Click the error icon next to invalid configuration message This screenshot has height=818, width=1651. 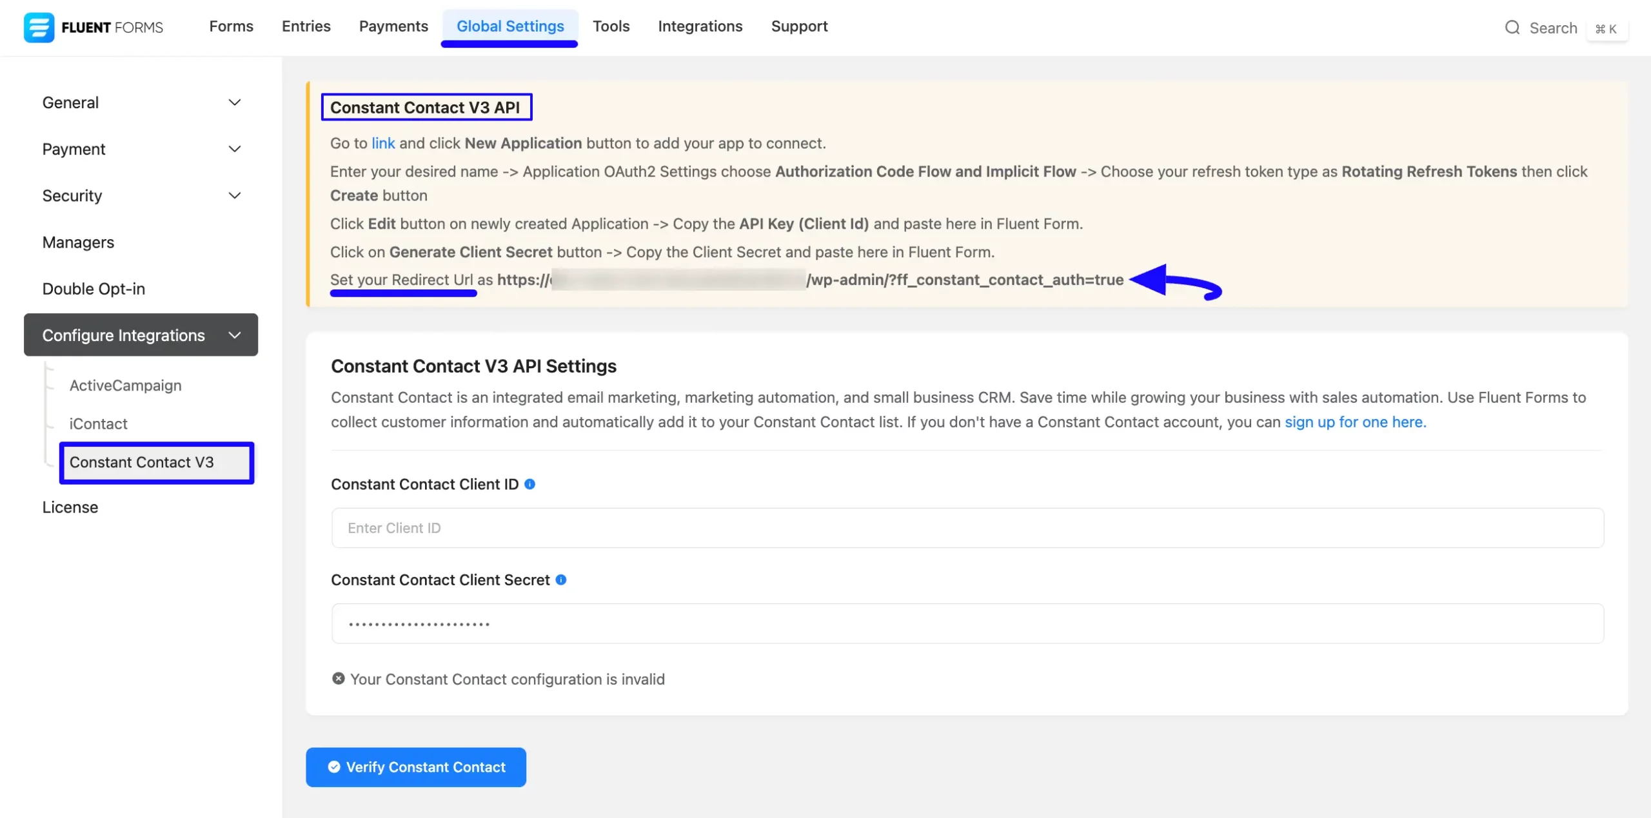point(339,678)
